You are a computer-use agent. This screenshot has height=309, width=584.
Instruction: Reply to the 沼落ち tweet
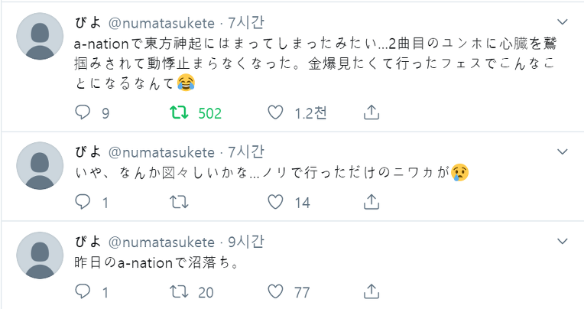click(83, 291)
